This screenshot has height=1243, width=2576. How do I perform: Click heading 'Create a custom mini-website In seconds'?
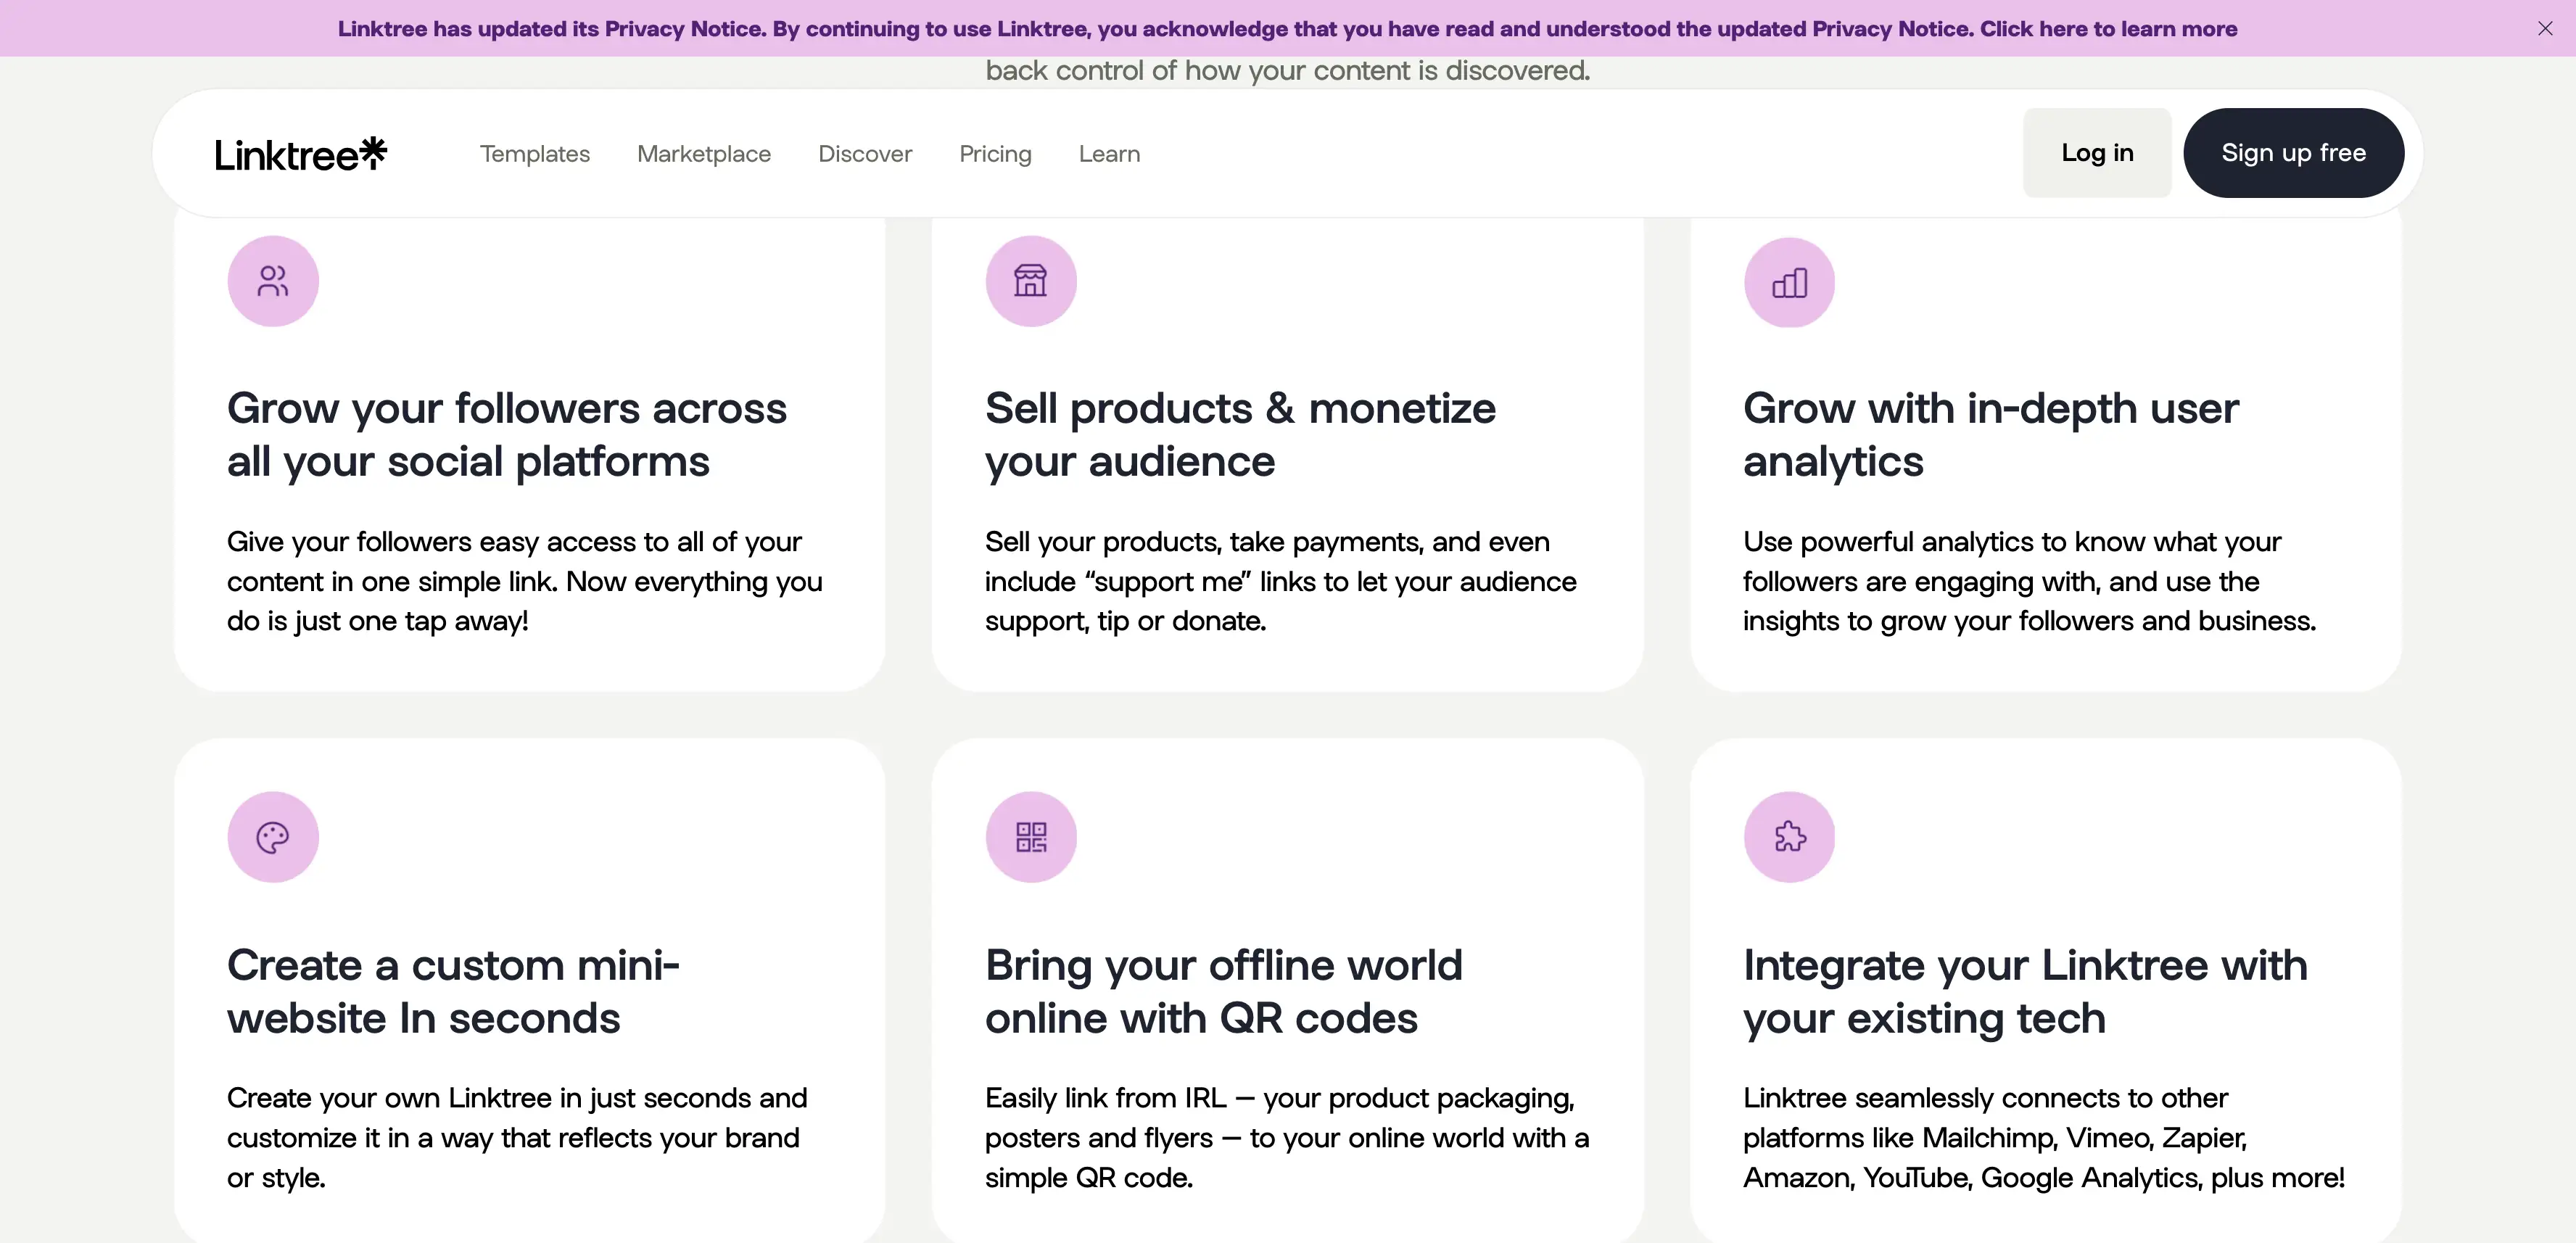click(x=453, y=991)
